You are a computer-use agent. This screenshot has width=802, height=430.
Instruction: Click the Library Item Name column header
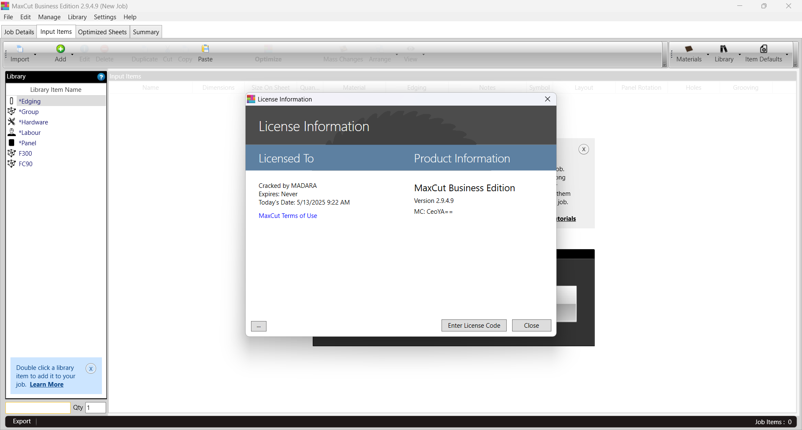pyautogui.click(x=56, y=90)
